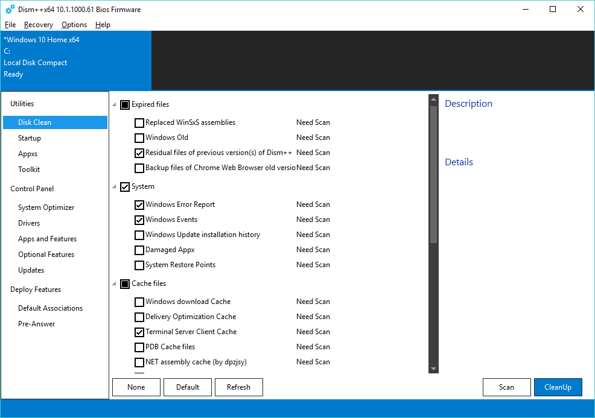Open System Optimizer

click(46, 207)
